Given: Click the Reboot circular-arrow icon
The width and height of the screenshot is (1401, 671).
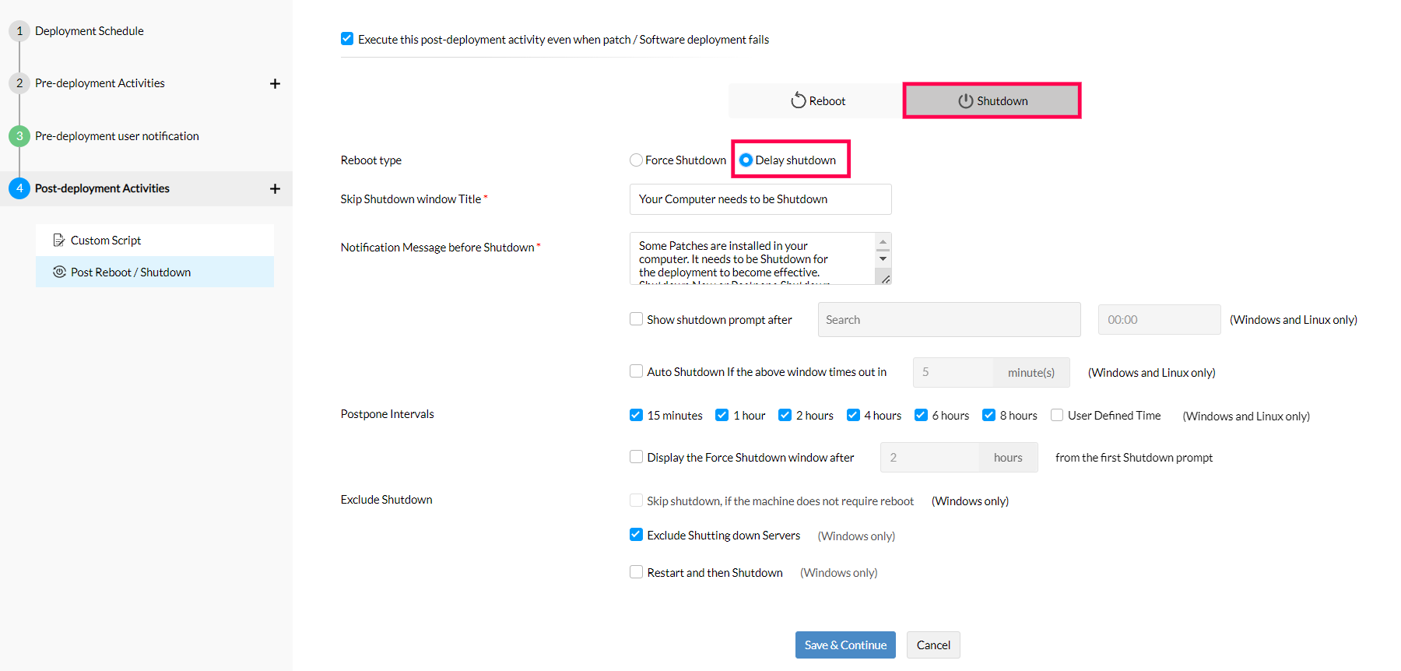Looking at the screenshot, I should point(799,100).
